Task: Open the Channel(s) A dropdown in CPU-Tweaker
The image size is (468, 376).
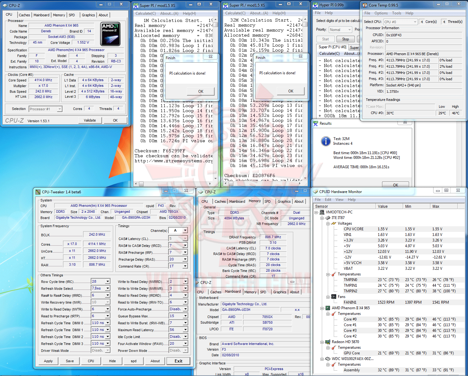Action: point(185,231)
